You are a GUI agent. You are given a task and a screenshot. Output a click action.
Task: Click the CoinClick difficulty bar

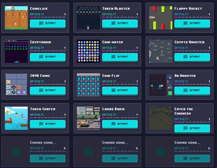pyautogui.click(x=48, y=17)
